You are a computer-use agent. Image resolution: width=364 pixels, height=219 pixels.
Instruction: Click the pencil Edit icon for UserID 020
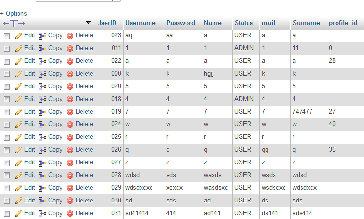(x=19, y=86)
